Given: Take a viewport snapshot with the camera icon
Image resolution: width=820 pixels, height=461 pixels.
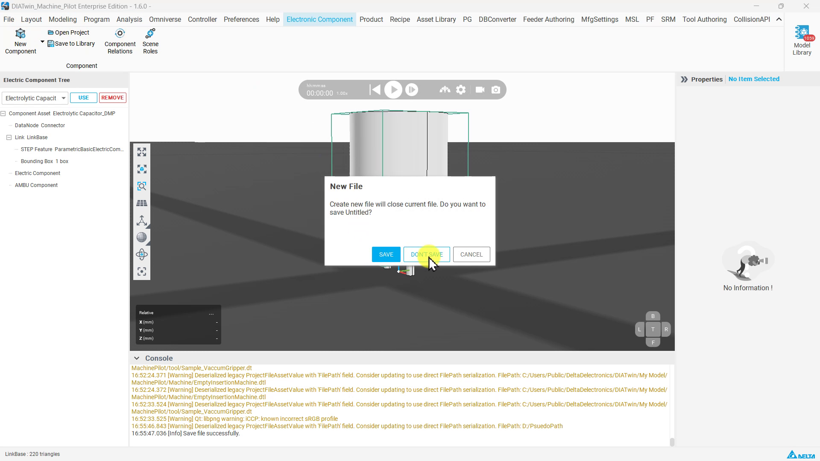Looking at the screenshot, I should pyautogui.click(x=496, y=90).
